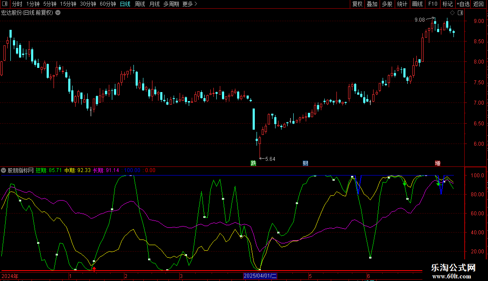Click the diamond marker icon at top right
The image size is (488, 281).
click(x=452, y=13)
